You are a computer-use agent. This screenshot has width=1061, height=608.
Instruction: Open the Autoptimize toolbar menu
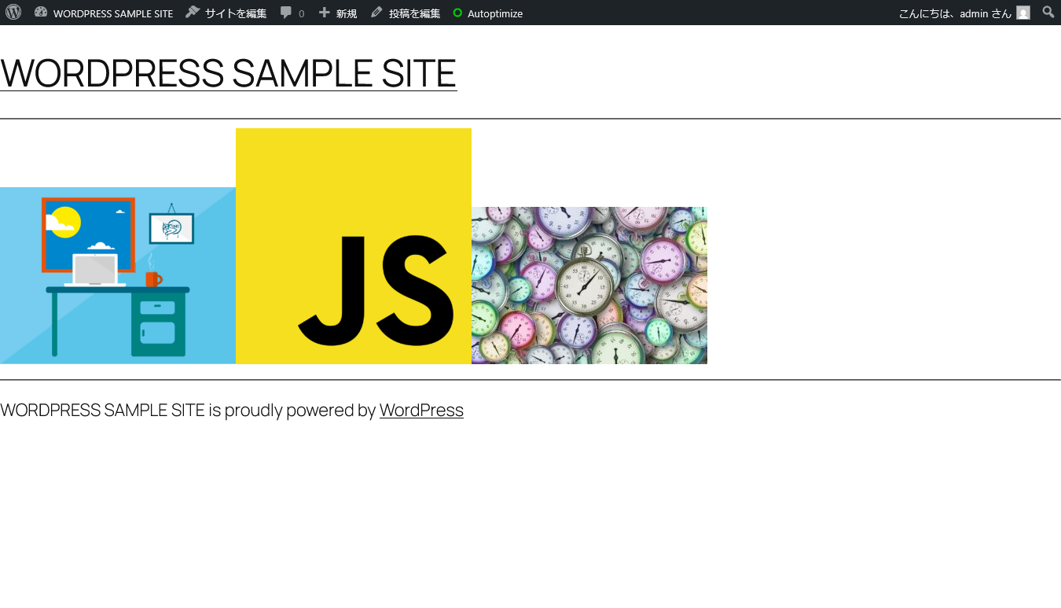pos(495,13)
